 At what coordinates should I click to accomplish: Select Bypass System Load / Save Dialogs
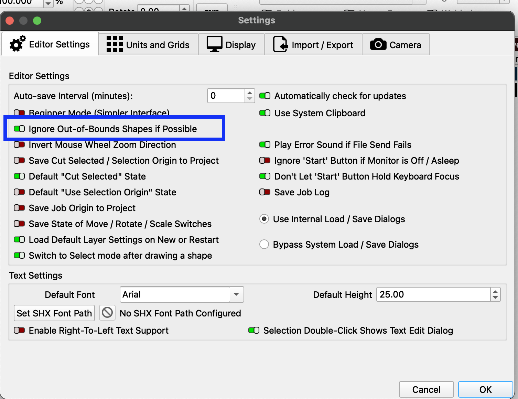[264, 245]
